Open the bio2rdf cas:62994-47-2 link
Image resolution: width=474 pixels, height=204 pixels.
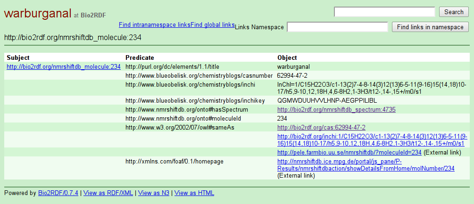click(321, 127)
